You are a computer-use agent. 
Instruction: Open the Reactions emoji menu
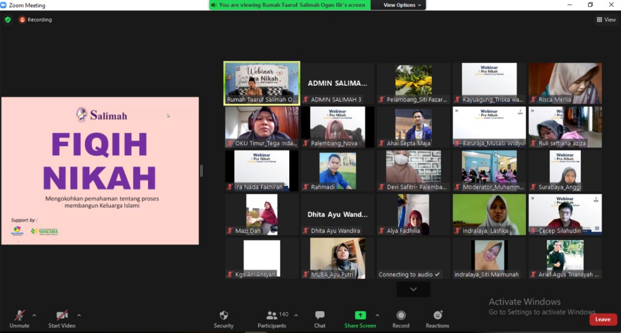pyautogui.click(x=438, y=319)
